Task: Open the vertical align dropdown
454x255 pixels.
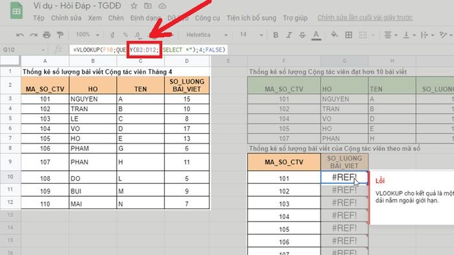Action: point(409,35)
